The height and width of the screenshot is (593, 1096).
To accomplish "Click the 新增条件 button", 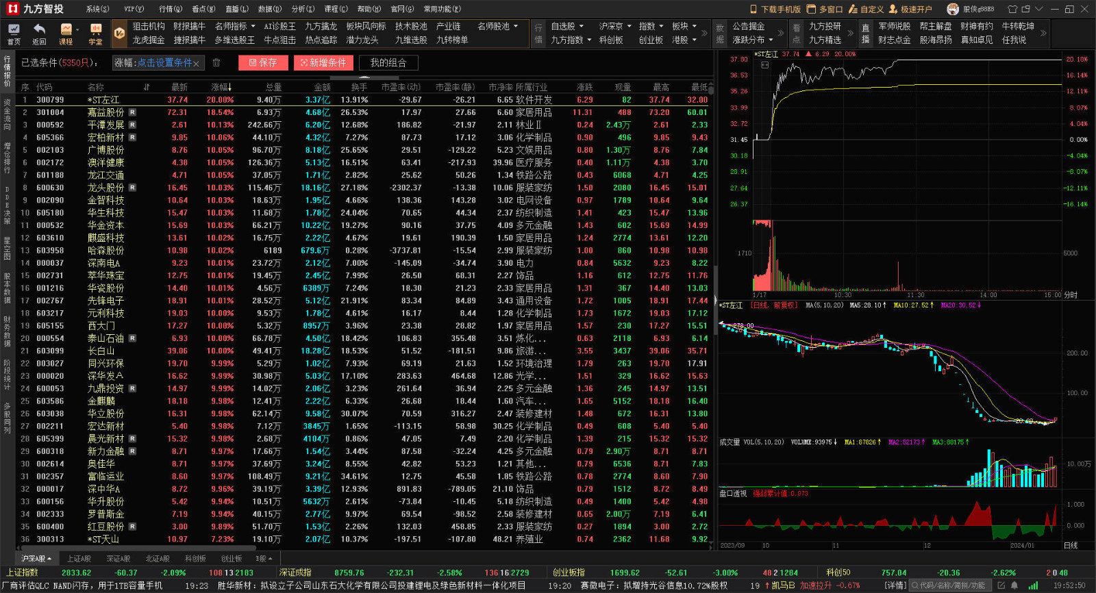I will click(323, 62).
